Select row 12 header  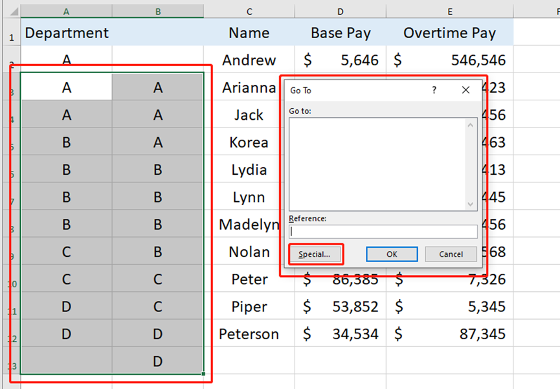tap(12, 333)
